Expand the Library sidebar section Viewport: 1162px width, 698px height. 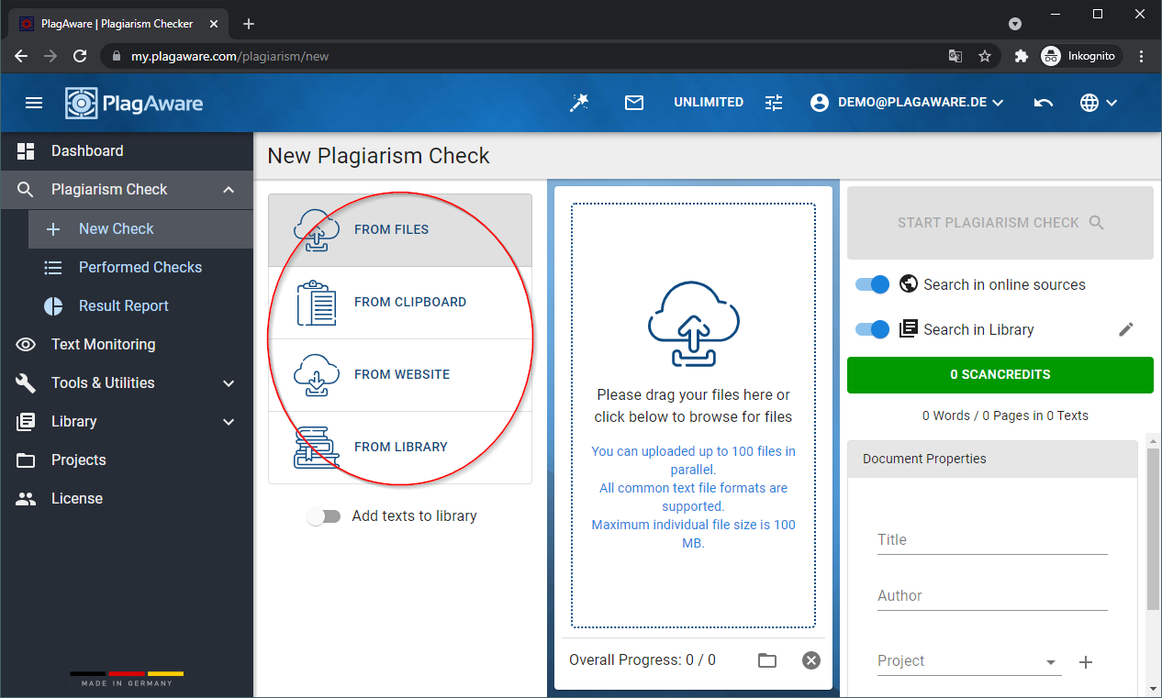coord(127,421)
